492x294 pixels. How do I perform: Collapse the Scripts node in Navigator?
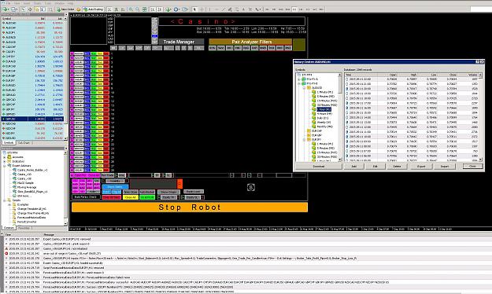(5, 200)
